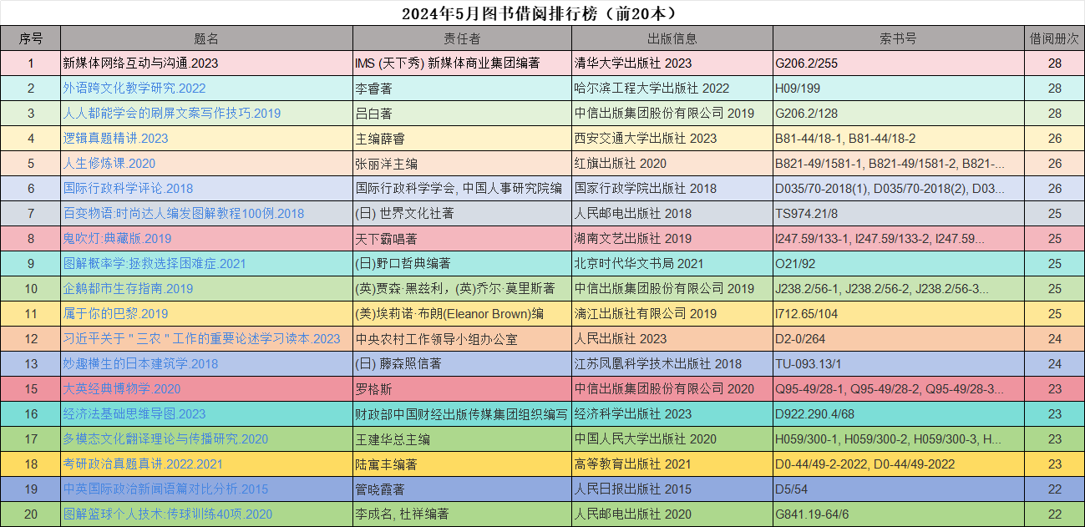Open 企鹅都市生存指南.2019 link

click(128, 289)
